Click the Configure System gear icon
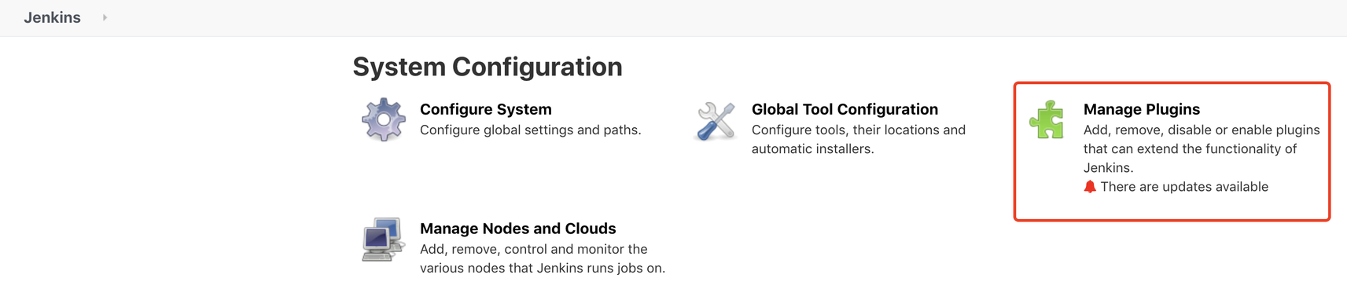1347x300 pixels. (x=384, y=119)
